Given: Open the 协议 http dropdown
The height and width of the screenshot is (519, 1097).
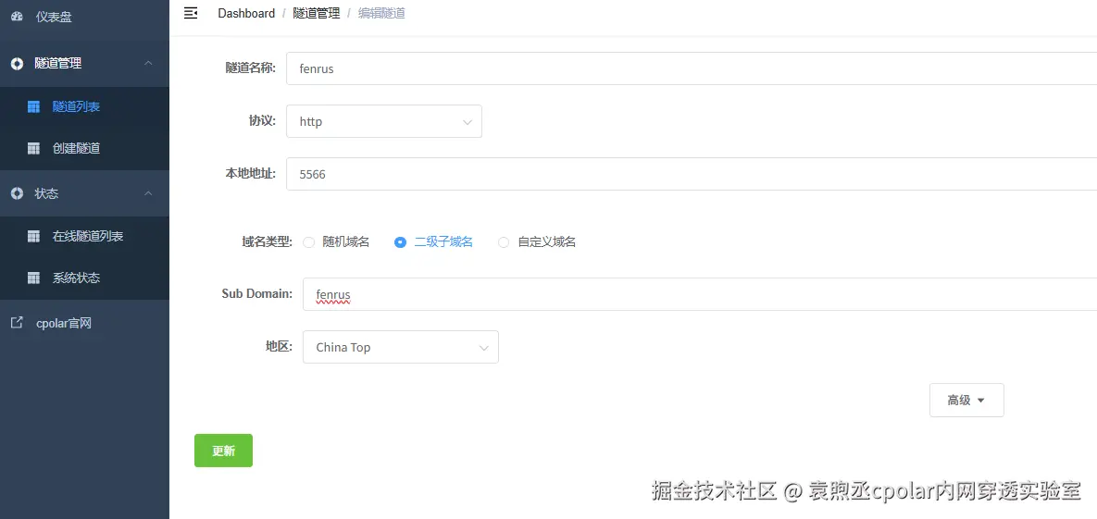Looking at the screenshot, I should [x=384, y=122].
